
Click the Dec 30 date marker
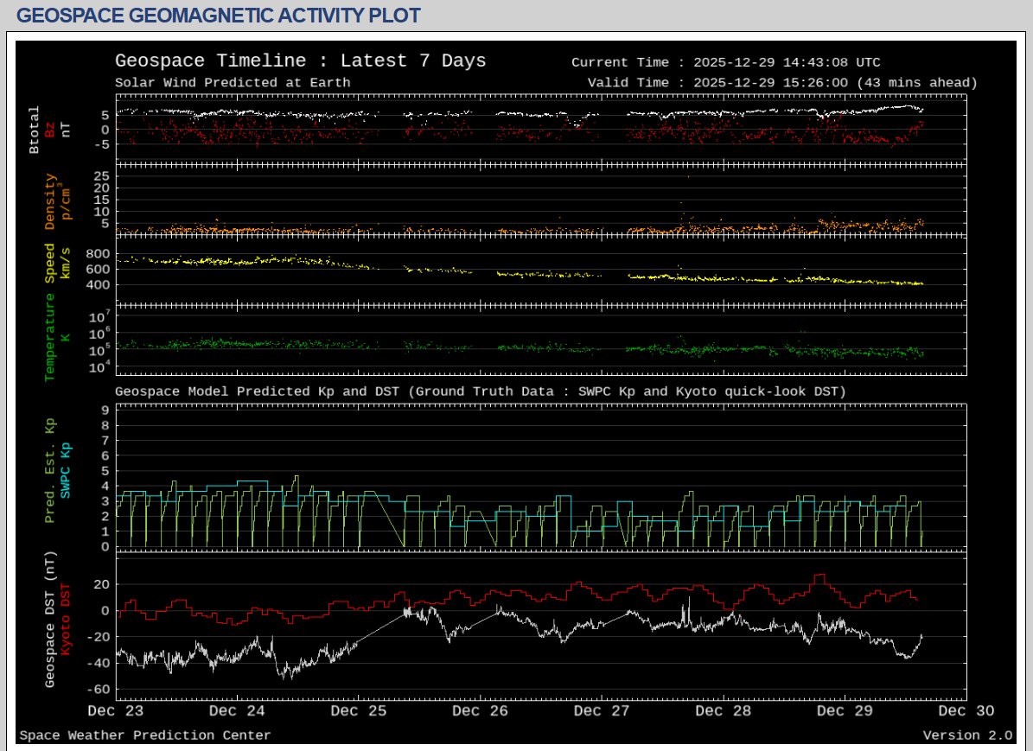[x=966, y=711]
